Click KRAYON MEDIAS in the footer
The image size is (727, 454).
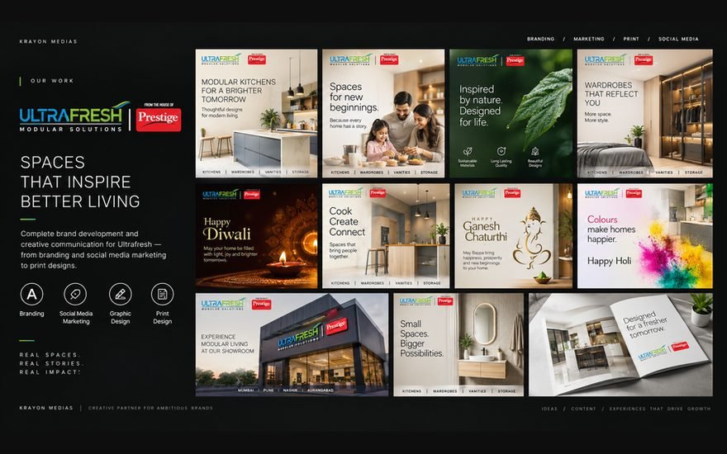tap(46, 408)
